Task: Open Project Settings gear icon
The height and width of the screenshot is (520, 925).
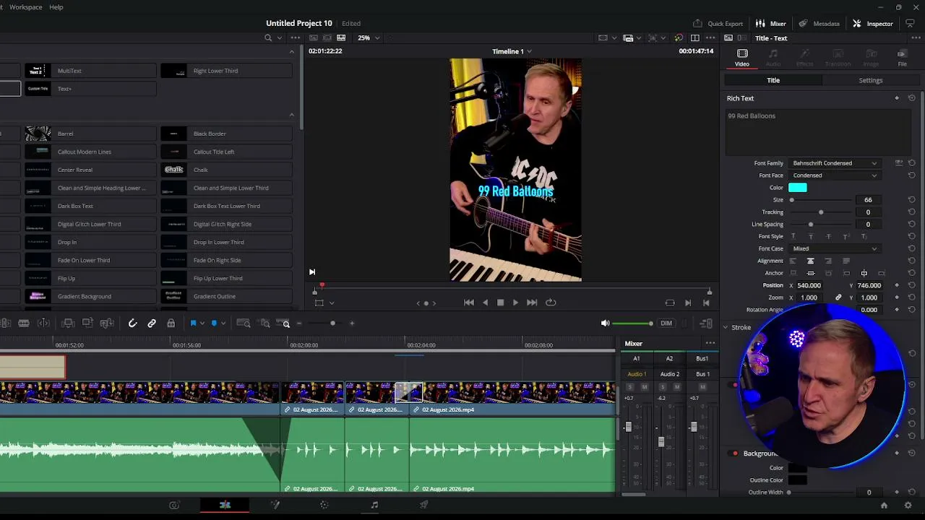Action: (x=908, y=506)
